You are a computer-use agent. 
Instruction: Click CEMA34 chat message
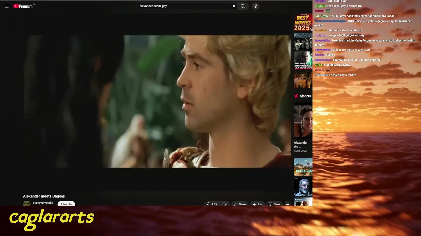point(338,6)
